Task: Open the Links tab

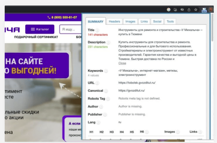Action: [144, 21]
